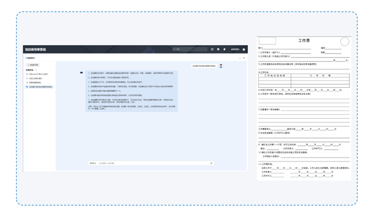Click the user avatar beside the question bubble
The image size is (373, 216).
tap(221, 65)
